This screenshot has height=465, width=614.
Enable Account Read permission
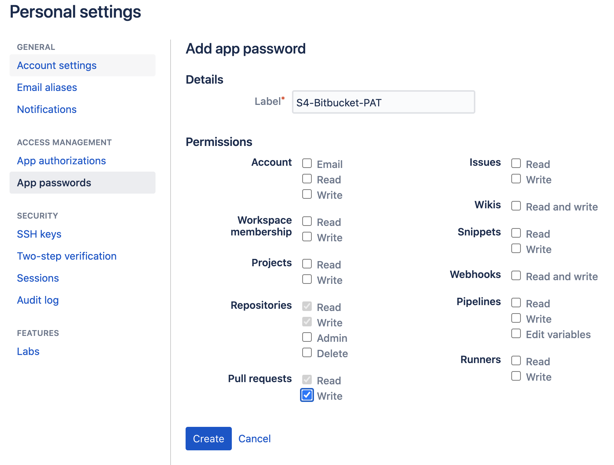(x=307, y=179)
